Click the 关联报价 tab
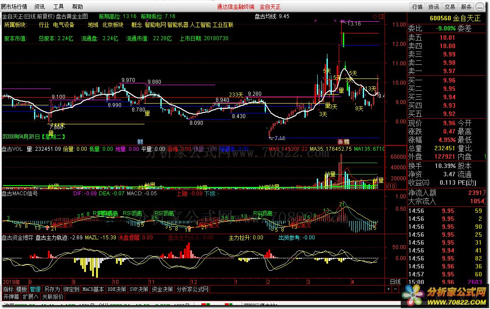Screen dimensions: 490x309 coord(53,297)
